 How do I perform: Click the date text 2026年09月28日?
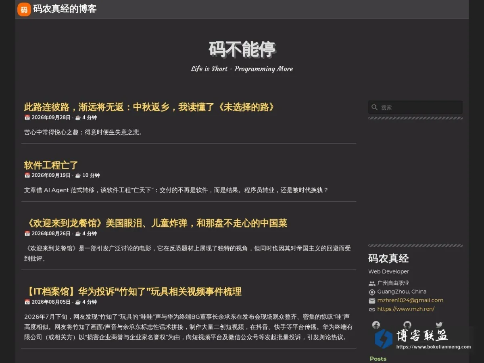coord(51,118)
